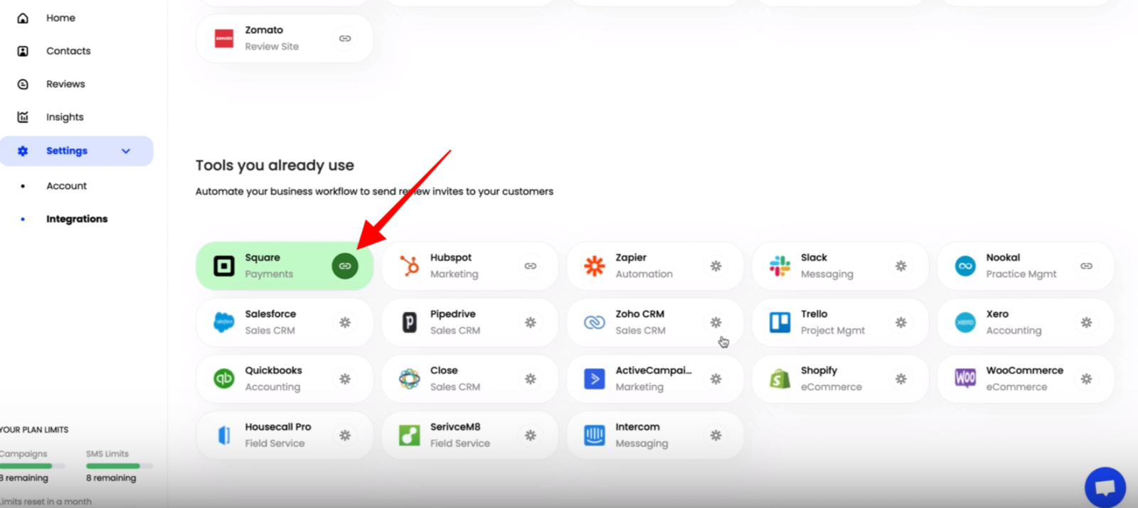Viewport: 1138px width, 508px height.
Task: Click the Campaigns limit progress bar
Action: click(33, 466)
